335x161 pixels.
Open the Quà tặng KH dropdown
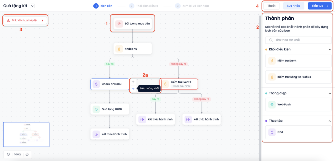tap(32, 6)
